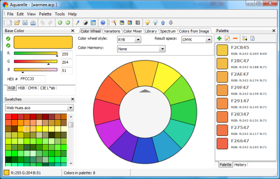Close the Swatches panel
The width and height of the screenshot is (280, 179).
click(73, 99)
